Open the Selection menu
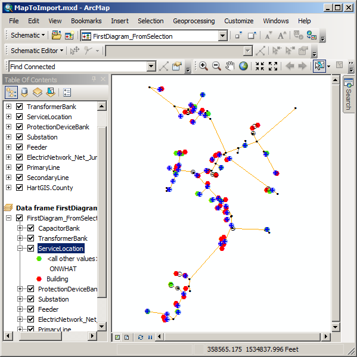Viewport: 357px width, 357px height. (x=151, y=21)
